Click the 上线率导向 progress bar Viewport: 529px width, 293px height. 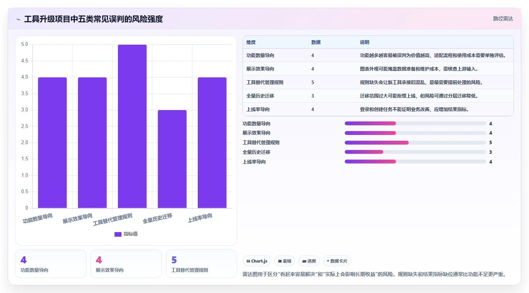coord(415,162)
